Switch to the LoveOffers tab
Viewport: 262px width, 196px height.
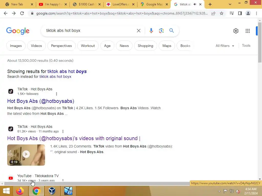tap(121, 4)
